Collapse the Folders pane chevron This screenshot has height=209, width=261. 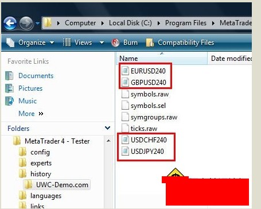(x=108, y=128)
